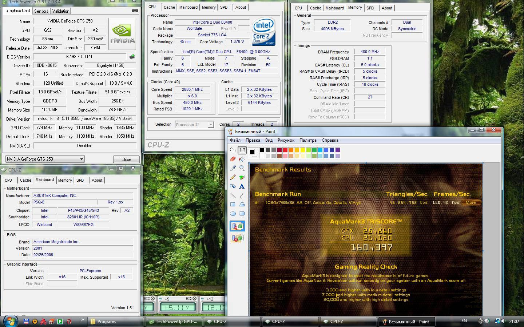The height and width of the screenshot is (327, 524).
Task: Select the Rounded Rectangle tool
Action: pos(242,214)
